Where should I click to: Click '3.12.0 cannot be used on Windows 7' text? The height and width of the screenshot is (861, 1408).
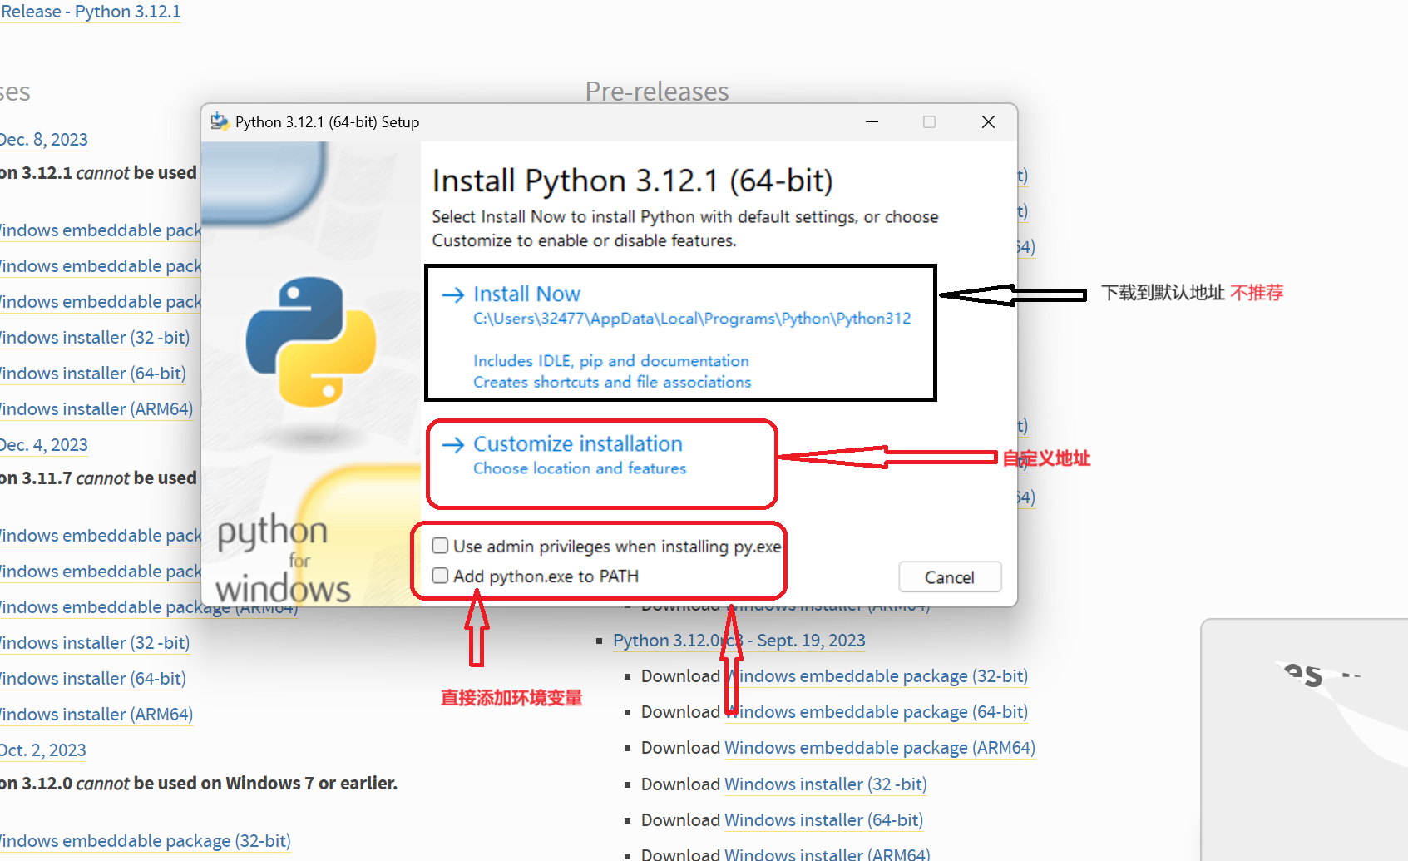(199, 784)
